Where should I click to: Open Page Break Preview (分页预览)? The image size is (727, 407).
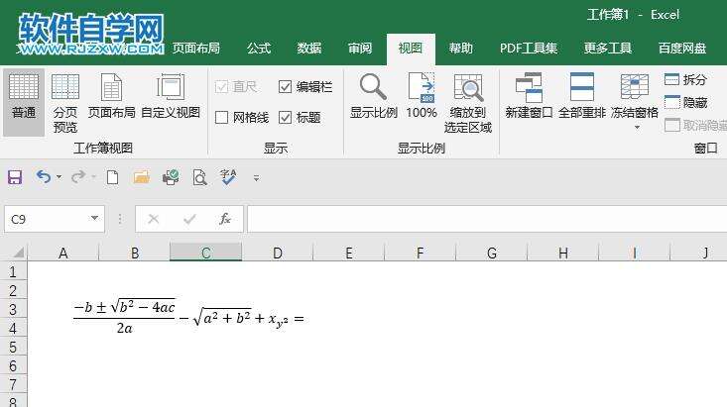pyautogui.click(x=64, y=102)
